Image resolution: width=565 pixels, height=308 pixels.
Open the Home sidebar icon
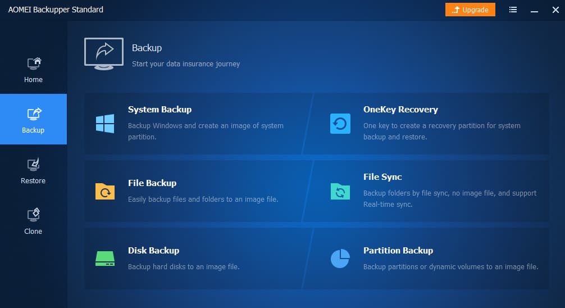click(x=34, y=64)
